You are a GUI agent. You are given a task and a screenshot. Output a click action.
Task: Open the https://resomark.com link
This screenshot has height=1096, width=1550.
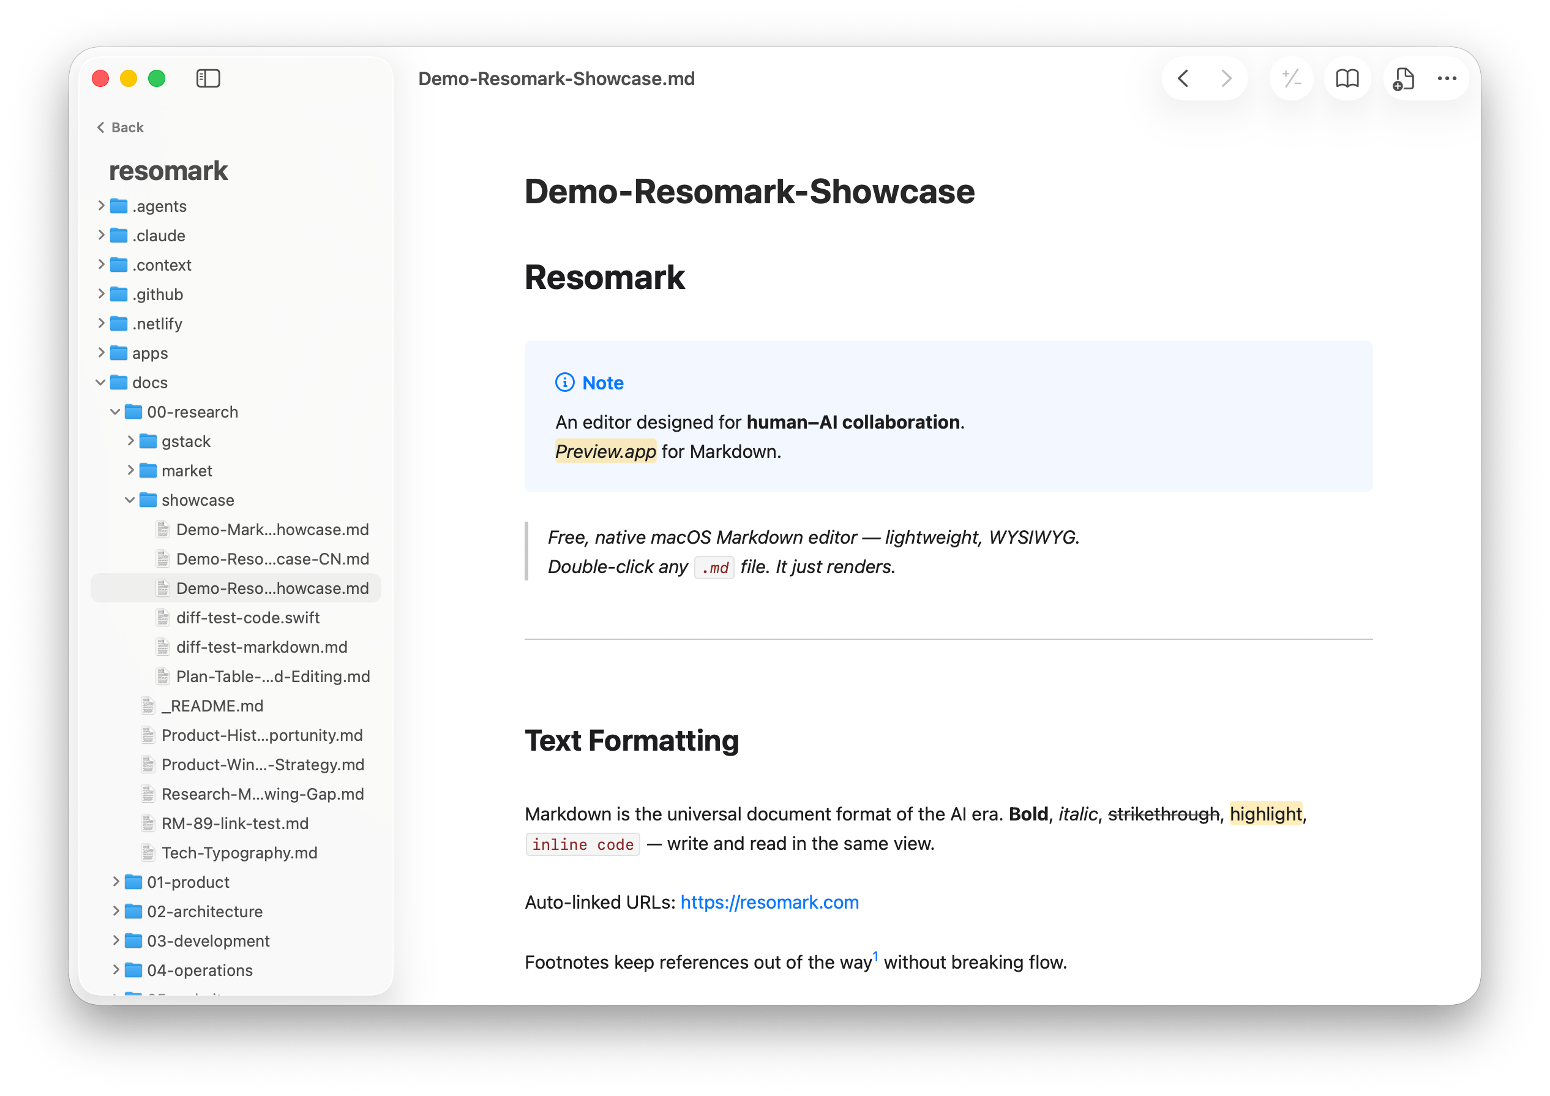769,902
